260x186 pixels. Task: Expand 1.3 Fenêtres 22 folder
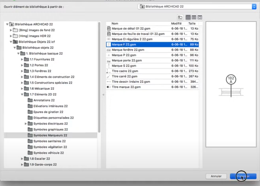coord(22,71)
